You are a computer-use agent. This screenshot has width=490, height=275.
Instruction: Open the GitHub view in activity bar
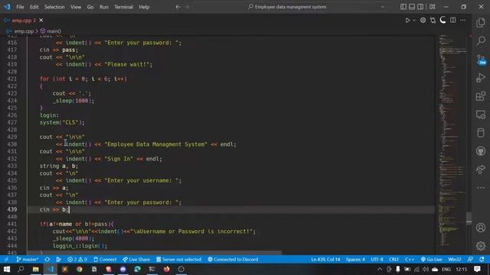coord(481,151)
